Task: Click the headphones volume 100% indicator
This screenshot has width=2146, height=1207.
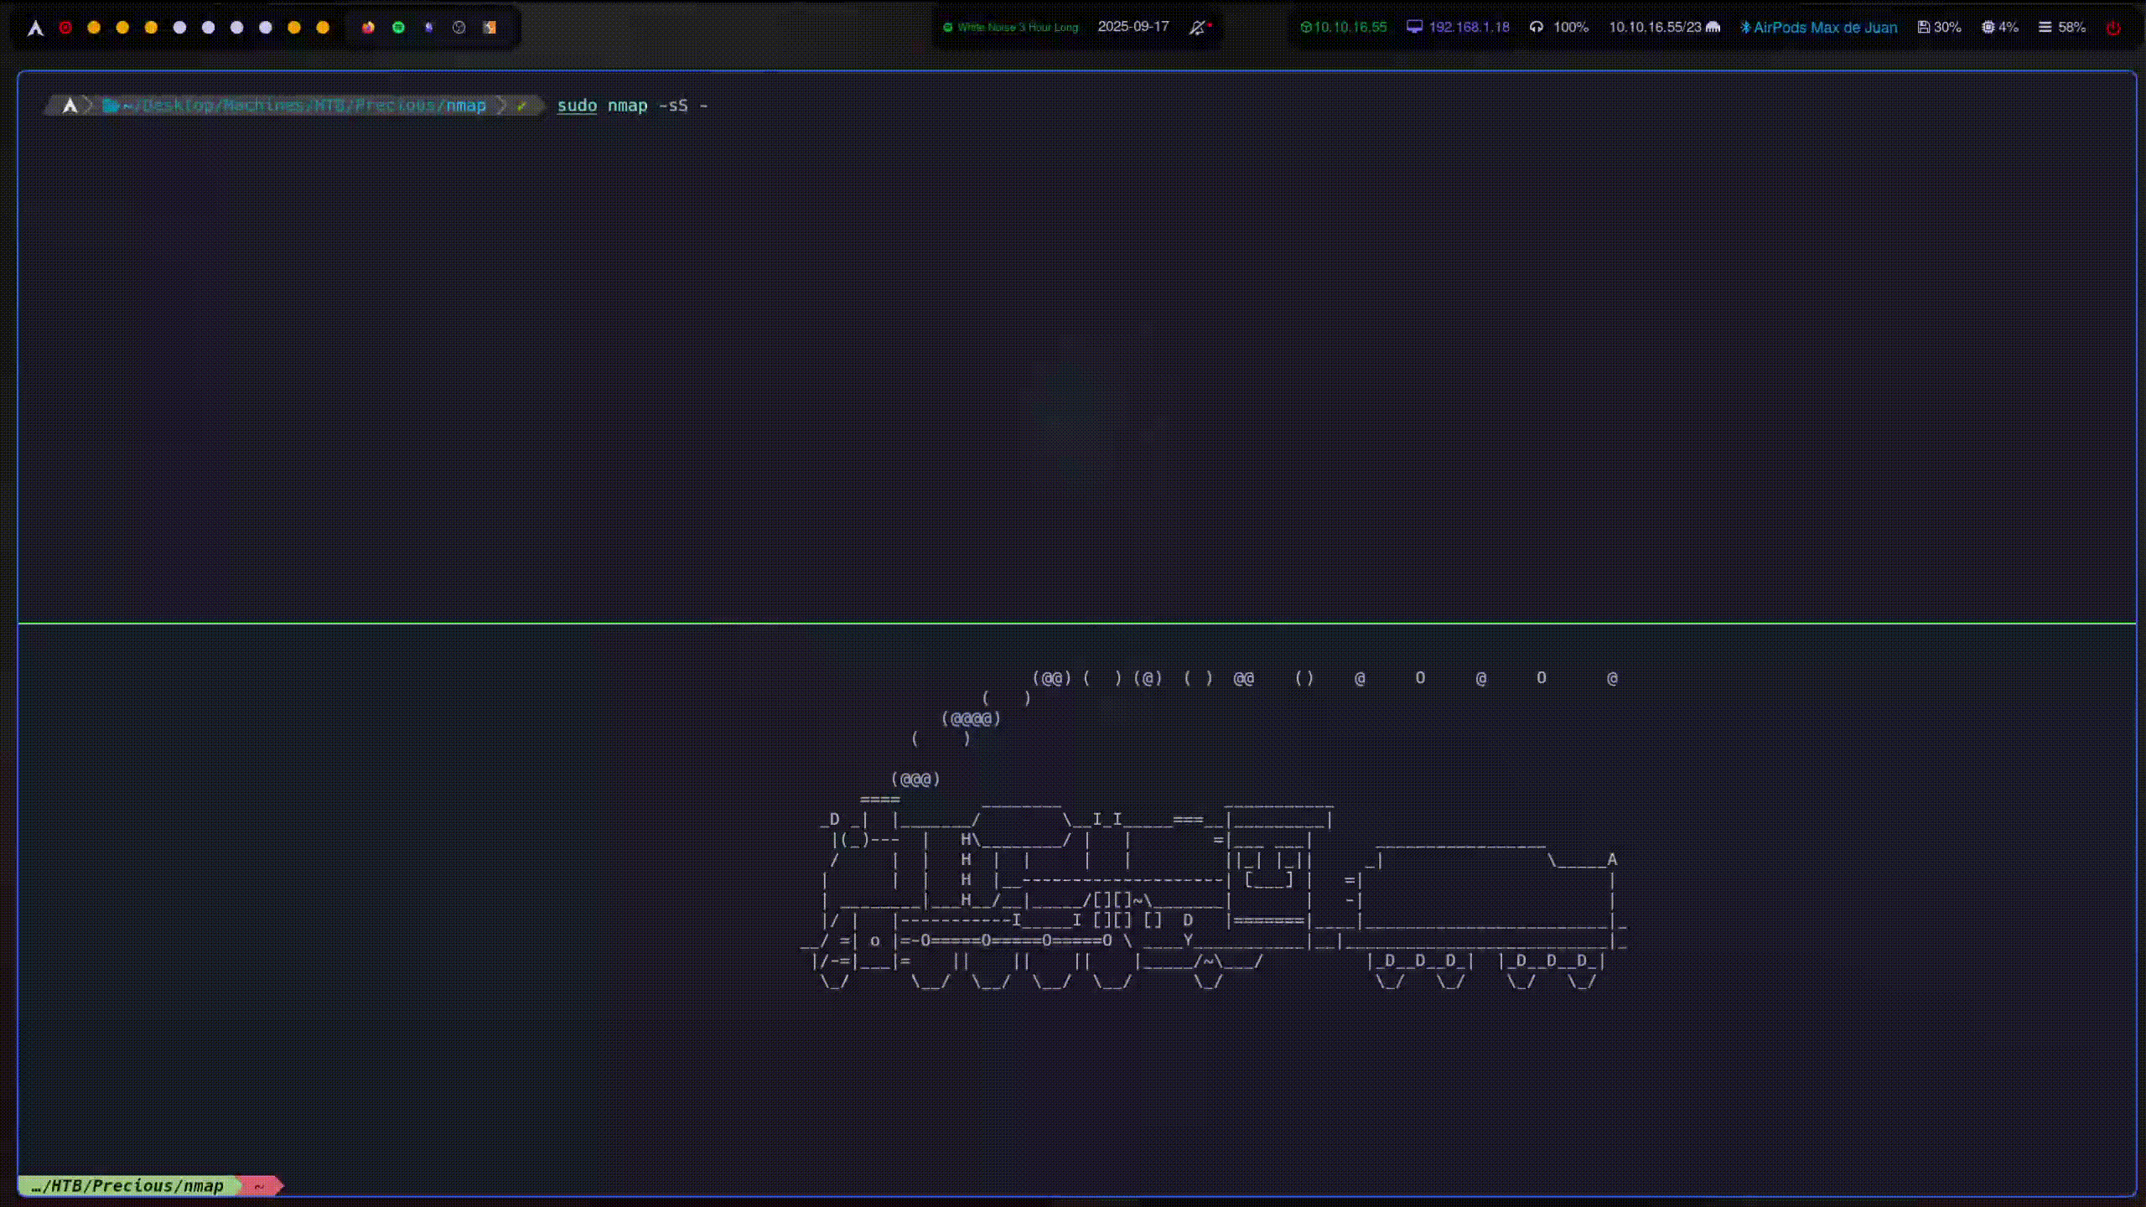Action: point(1561,27)
